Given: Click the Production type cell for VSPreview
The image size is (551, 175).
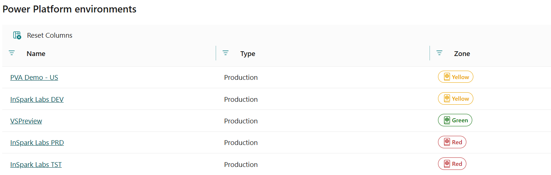Looking at the screenshot, I should point(241,121).
